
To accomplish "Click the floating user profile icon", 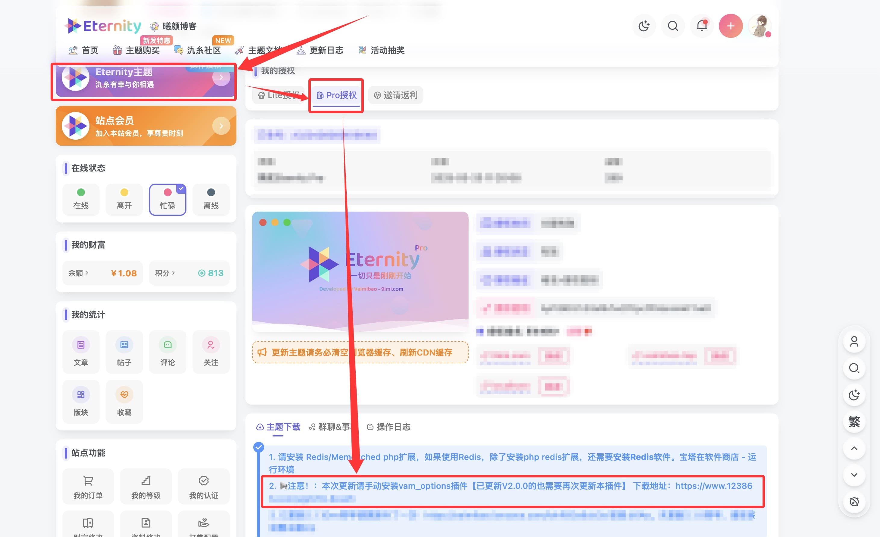I will (854, 342).
